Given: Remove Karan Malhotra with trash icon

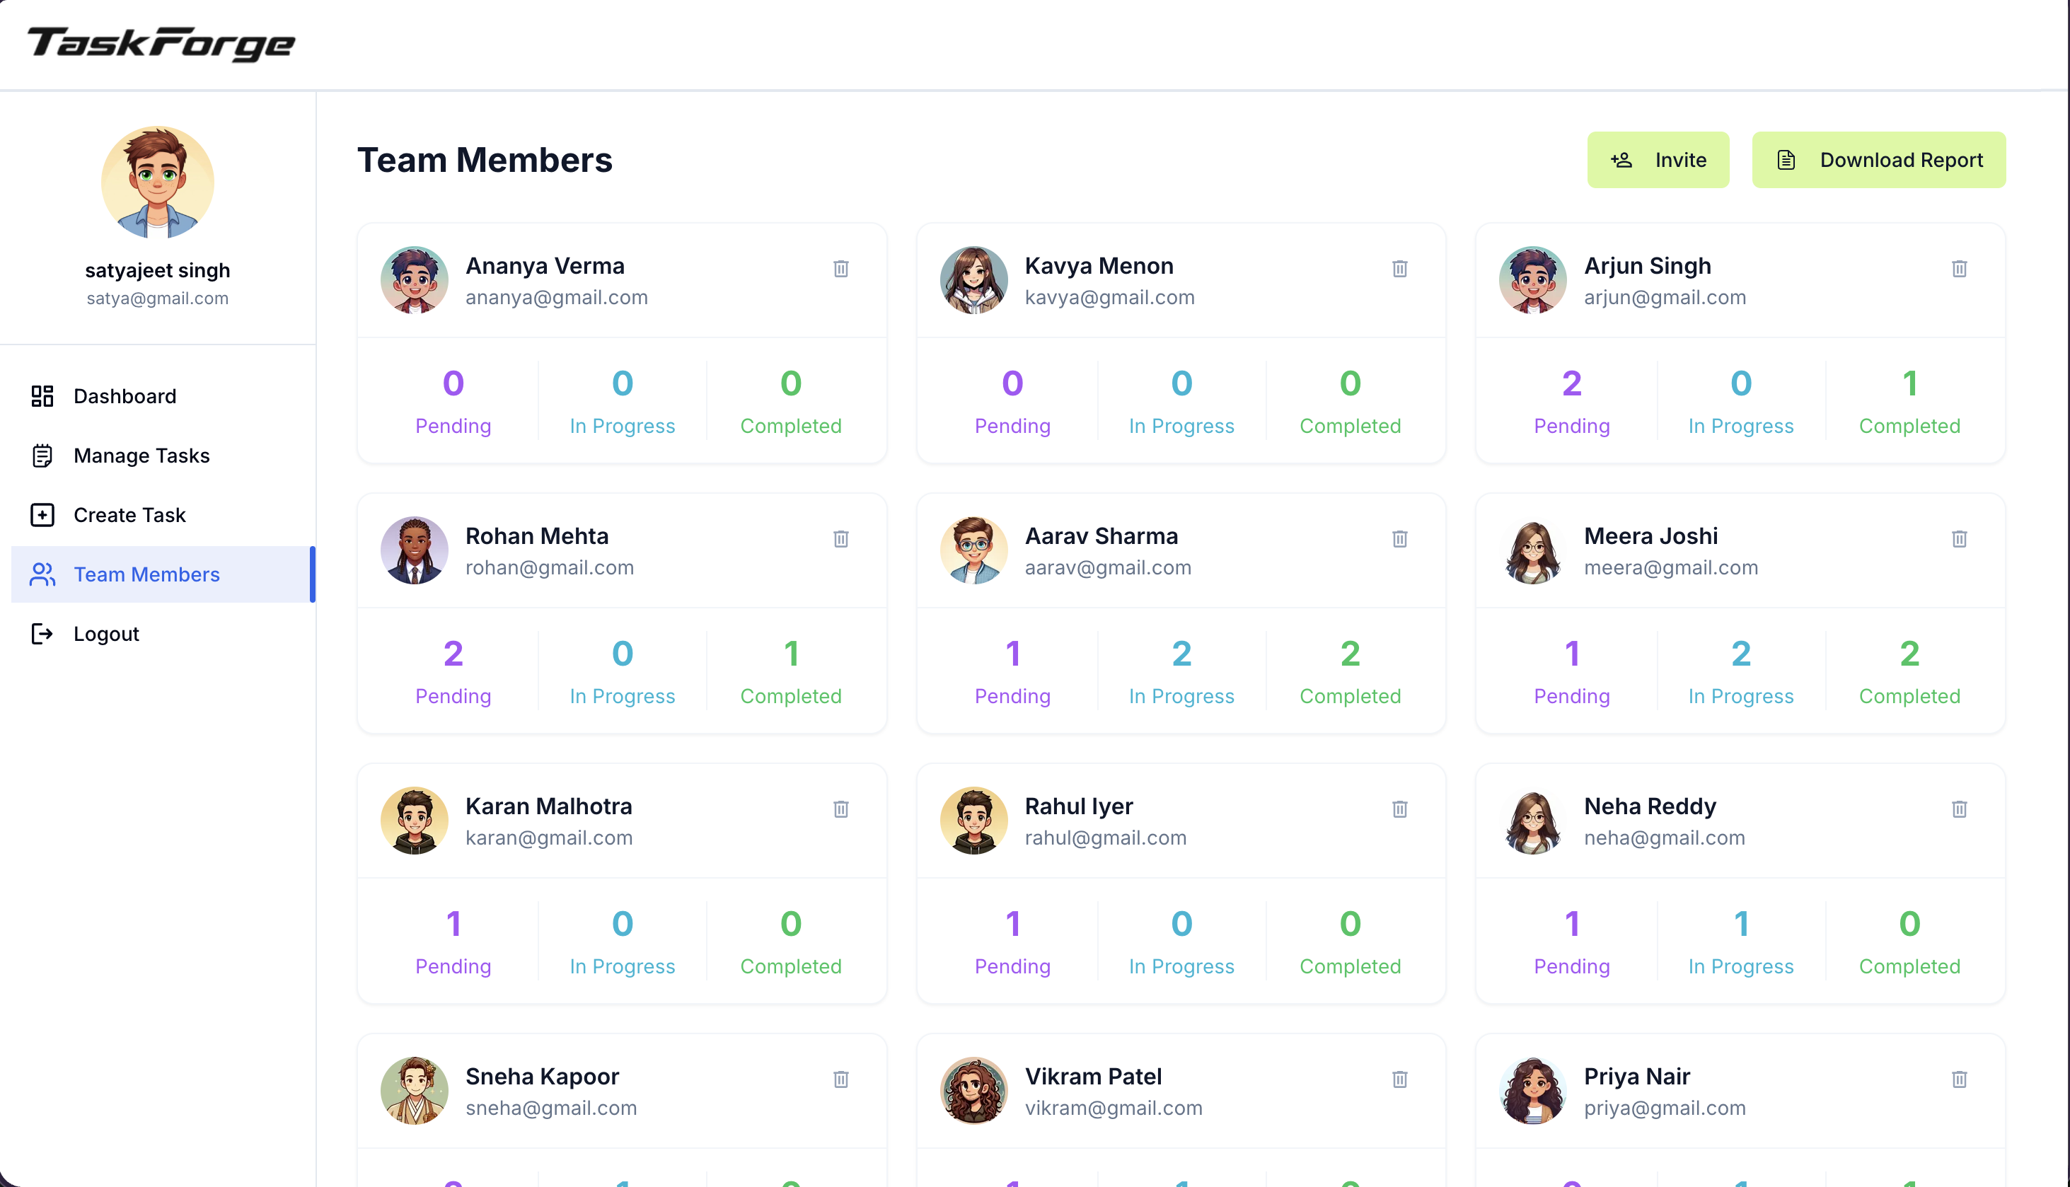Looking at the screenshot, I should [x=840, y=809].
